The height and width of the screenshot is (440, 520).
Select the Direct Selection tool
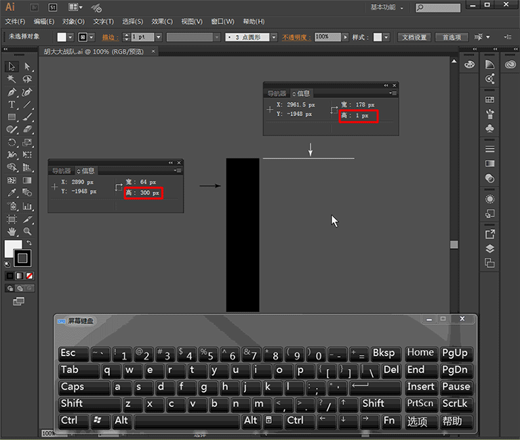pyautogui.click(x=27, y=66)
